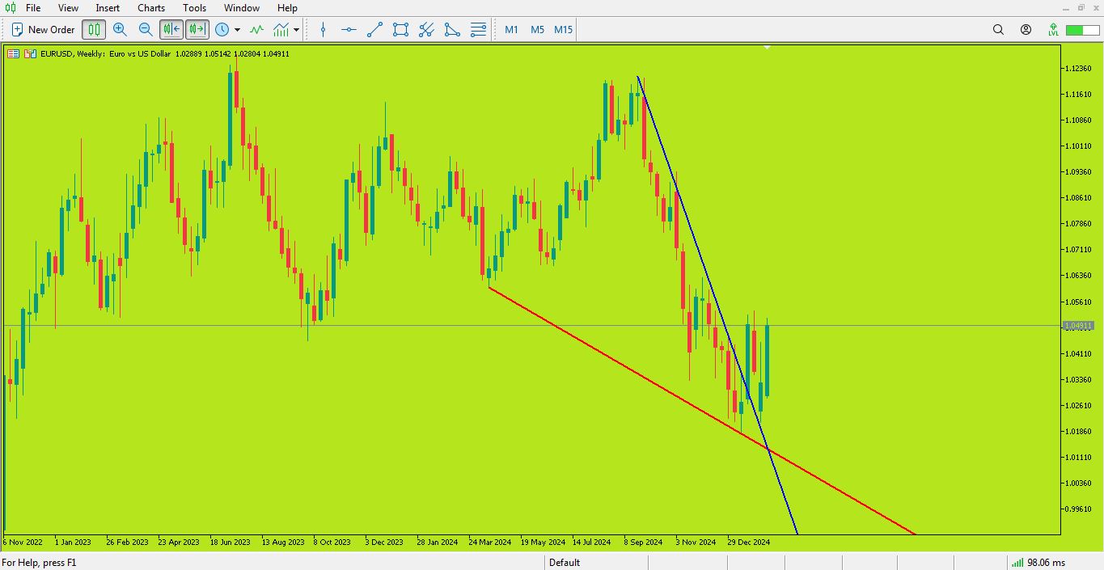Click the chart templates icon
This screenshot has width=1104, height=570.
[x=281, y=30]
